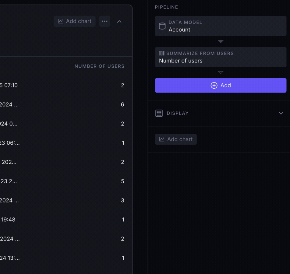Click the table icon next to DISPLAY

(x=159, y=113)
